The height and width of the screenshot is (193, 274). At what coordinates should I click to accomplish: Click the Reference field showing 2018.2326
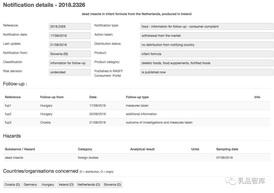(x=70, y=26)
